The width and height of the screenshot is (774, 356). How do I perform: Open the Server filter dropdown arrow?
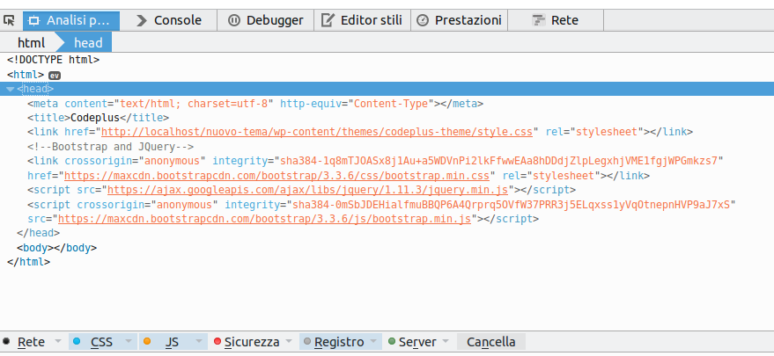pos(446,341)
